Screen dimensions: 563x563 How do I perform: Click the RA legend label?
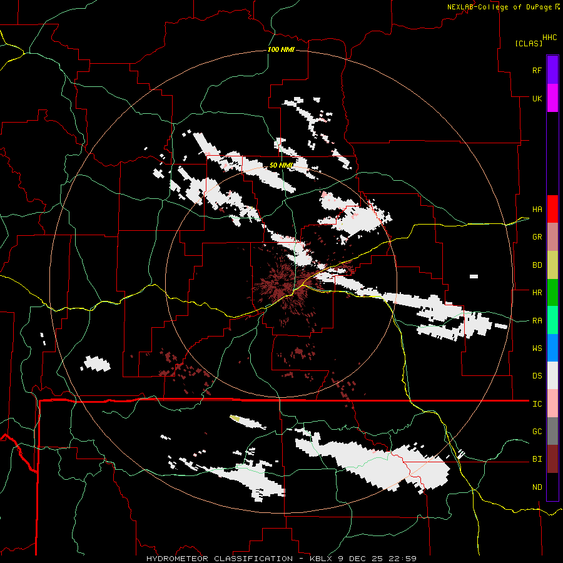pos(537,321)
